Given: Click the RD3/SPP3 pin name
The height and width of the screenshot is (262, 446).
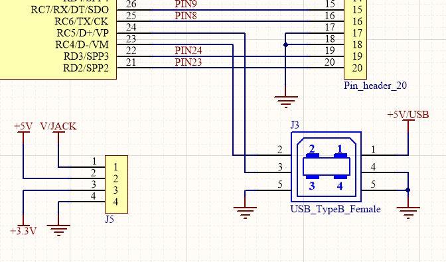Looking at the screenshot, I should pyautogui.click(x=86, y=56).
